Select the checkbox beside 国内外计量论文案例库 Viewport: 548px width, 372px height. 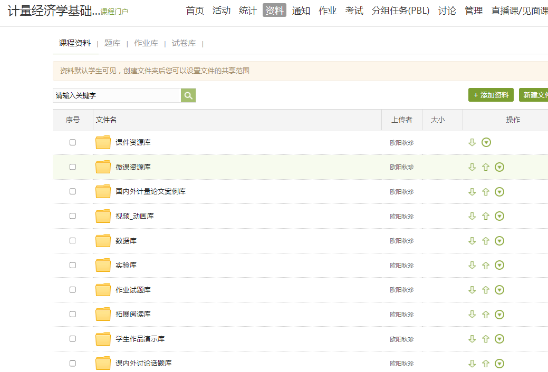point(73,191)
